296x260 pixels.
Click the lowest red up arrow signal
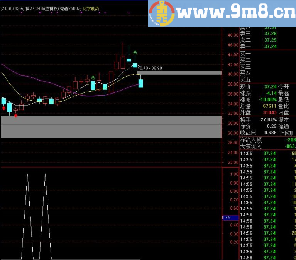tap(16, 116)
